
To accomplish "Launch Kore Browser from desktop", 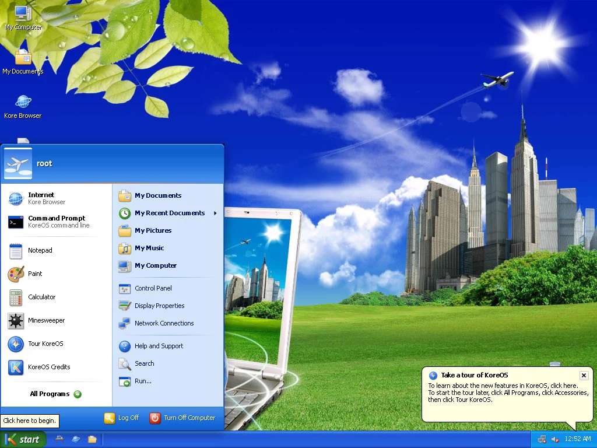I will pos(23,106).
